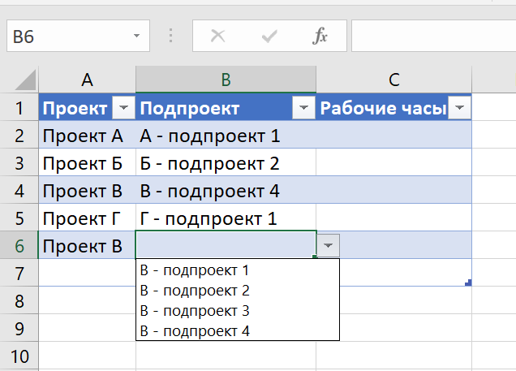This screenshot has height=371, width=516.
Task: Choose 'В - подпроект 1' from the list
Action: coord(237,270)
